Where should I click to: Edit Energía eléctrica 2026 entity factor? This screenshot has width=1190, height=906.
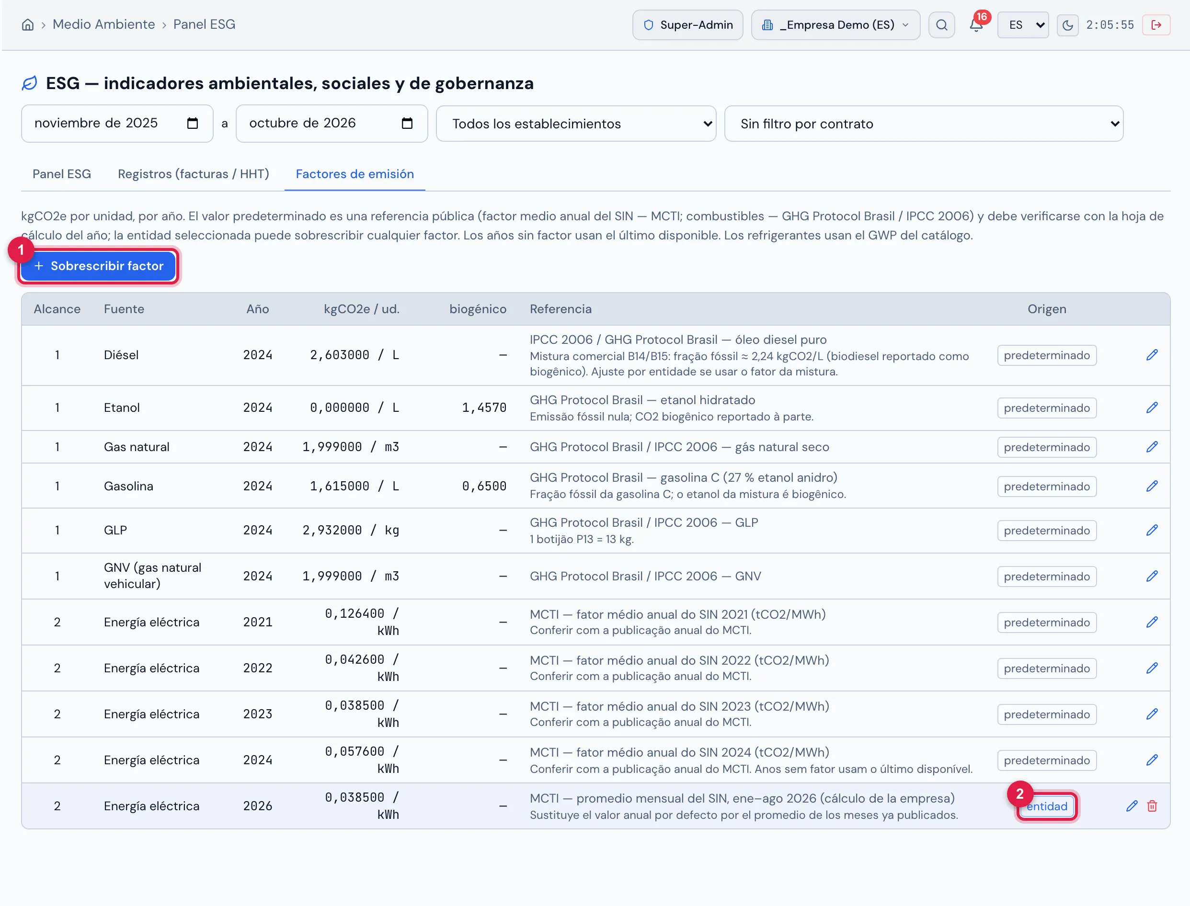click(x=1132, y=806)
